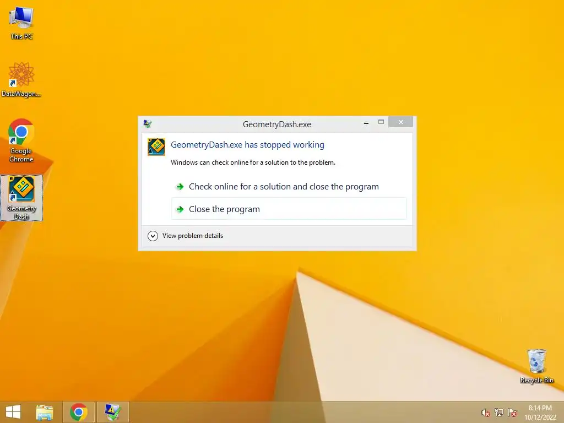This screenshot has height=423, width=564.
Task: Click the error reporting taskbar item
Action: 113,412
